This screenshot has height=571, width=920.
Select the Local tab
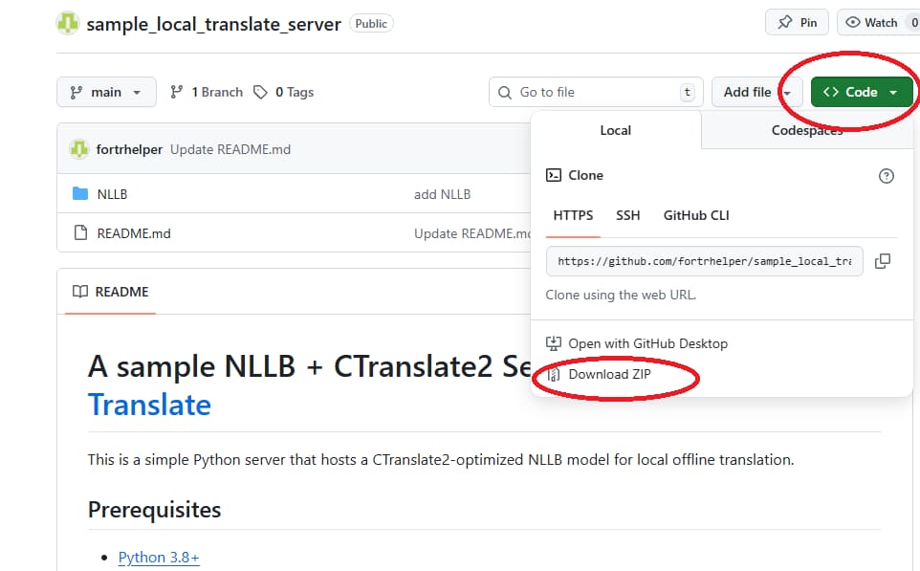[615, 129]
